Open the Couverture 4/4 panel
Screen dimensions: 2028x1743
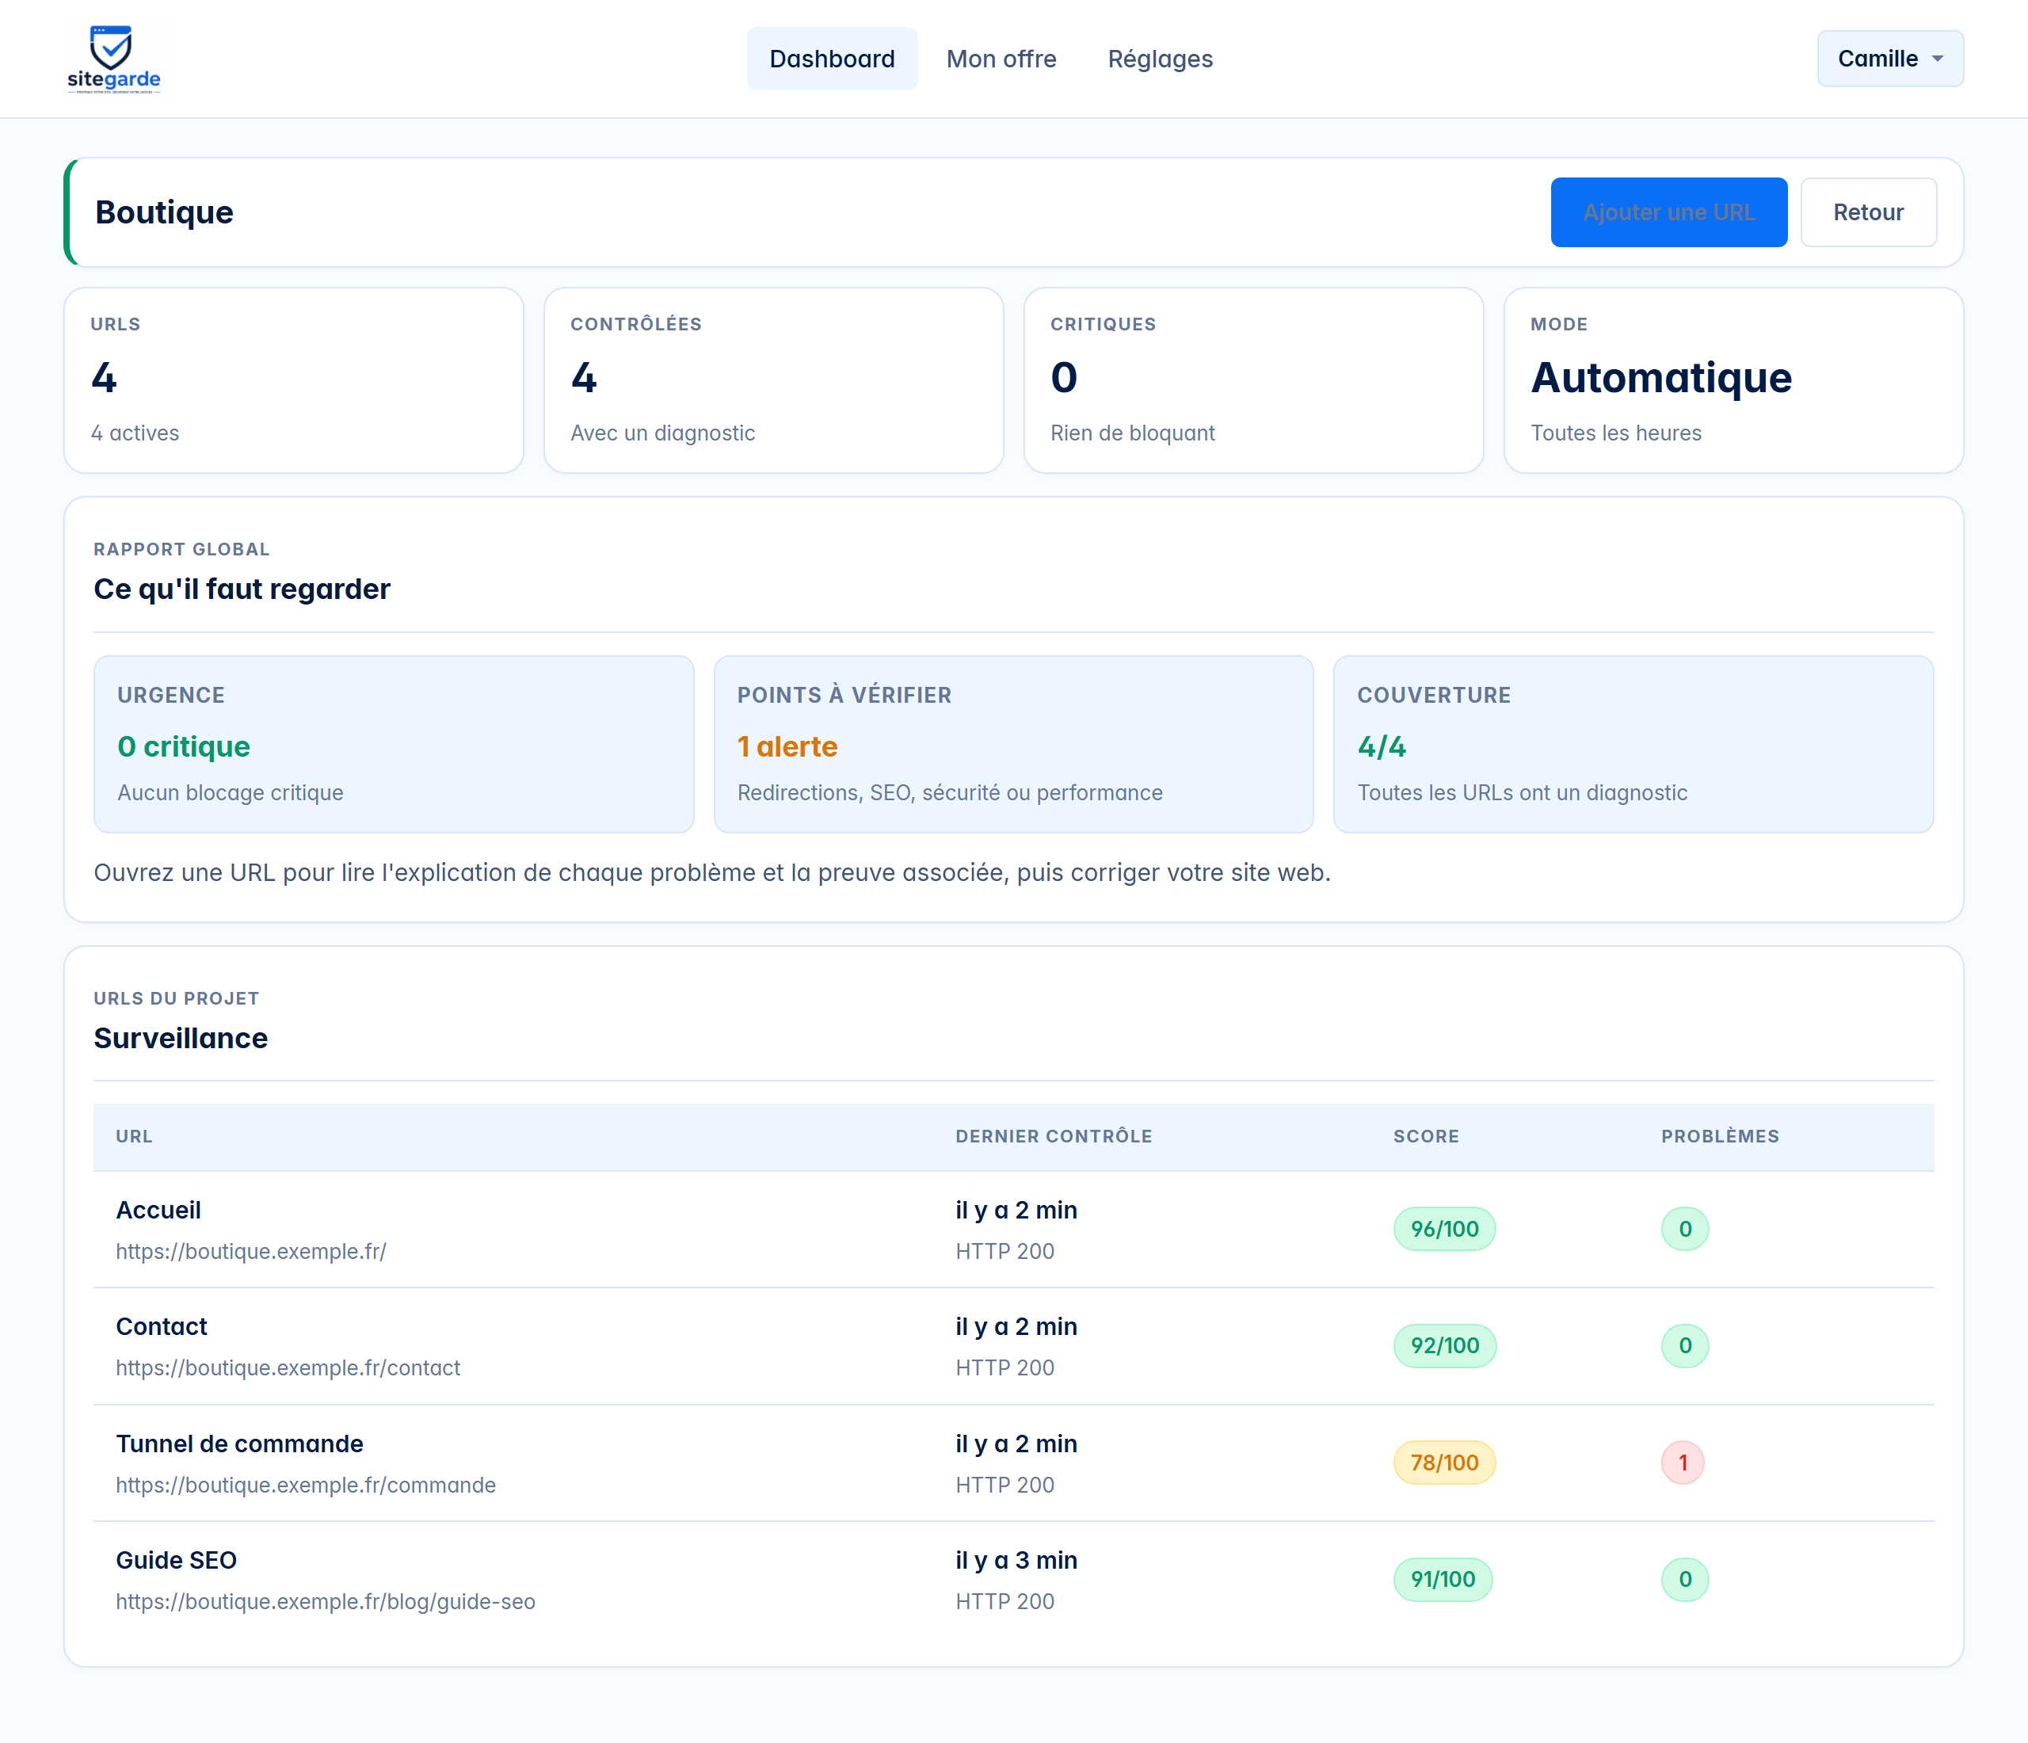[x=1633, y=744]
